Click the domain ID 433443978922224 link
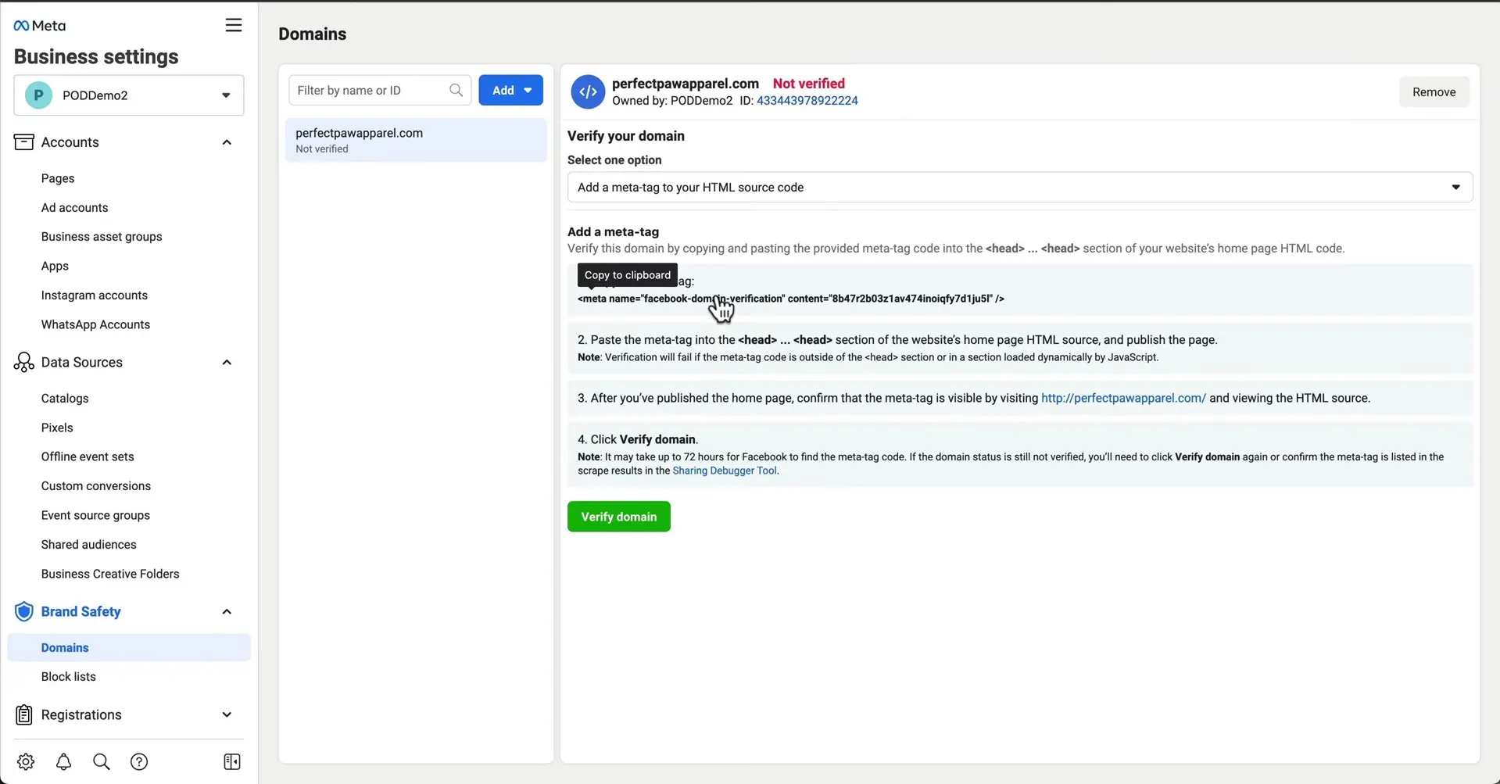1500x784 pixels. click(807, 101)
